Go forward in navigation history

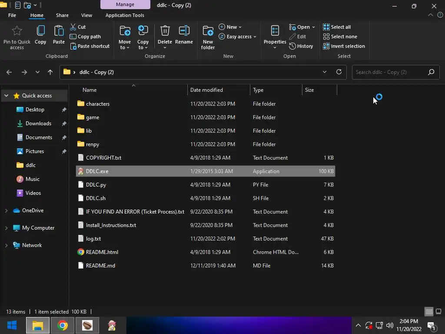click(x=24, y=72)
